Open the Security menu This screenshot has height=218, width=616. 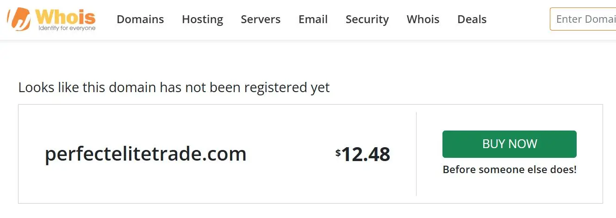coord(367,19)
